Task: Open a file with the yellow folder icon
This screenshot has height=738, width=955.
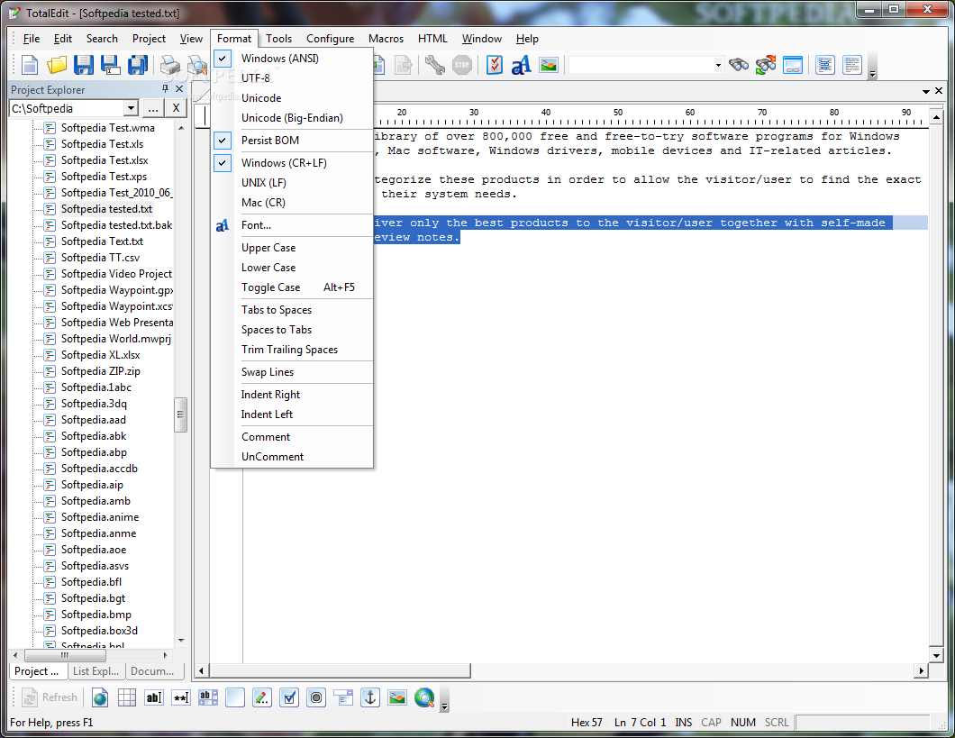Action: [57, 65]
